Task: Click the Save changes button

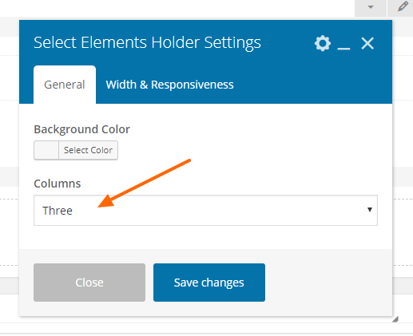Action: click(x=209, y=283)
